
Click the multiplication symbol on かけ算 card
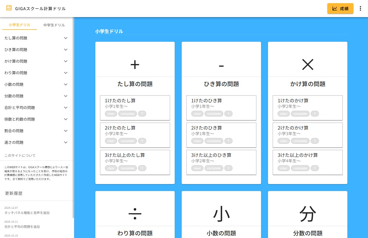click(x=308, y=65)
